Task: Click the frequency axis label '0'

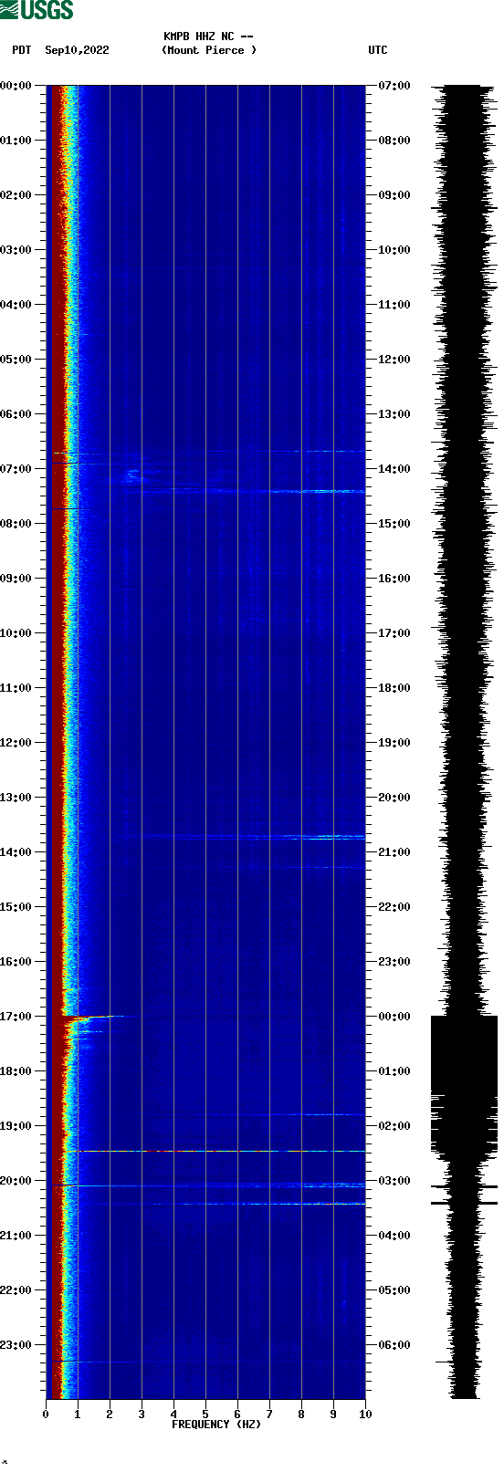Action: (x=46, y=1414)
